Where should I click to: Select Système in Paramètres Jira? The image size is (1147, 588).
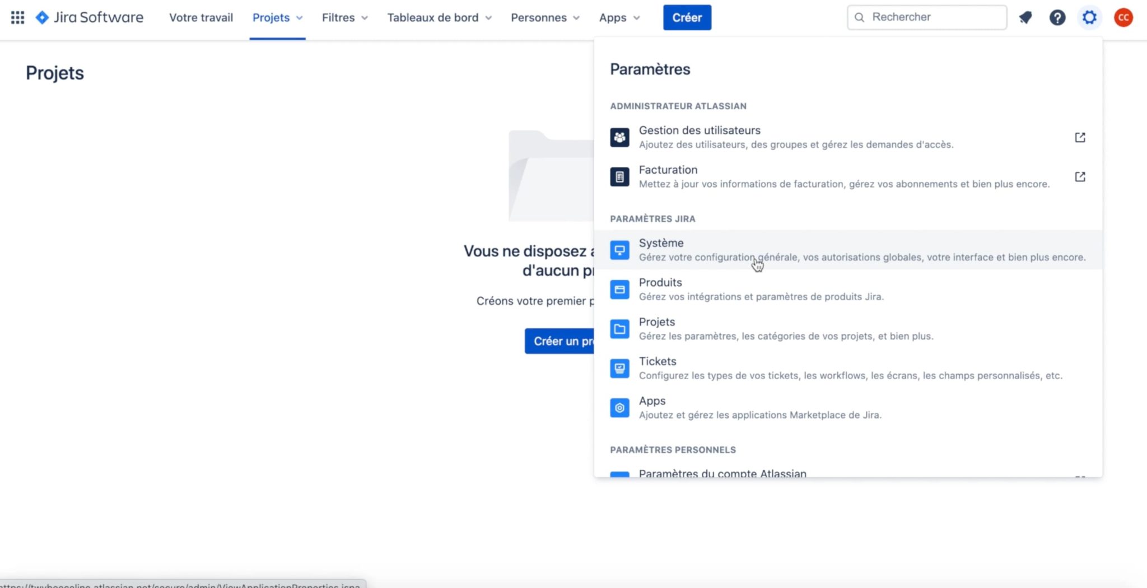pyautogui.click(x=848, y=250)
